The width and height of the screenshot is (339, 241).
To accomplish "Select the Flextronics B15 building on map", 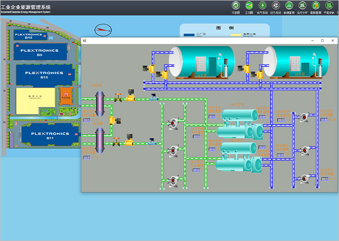I will pos(44,74).
